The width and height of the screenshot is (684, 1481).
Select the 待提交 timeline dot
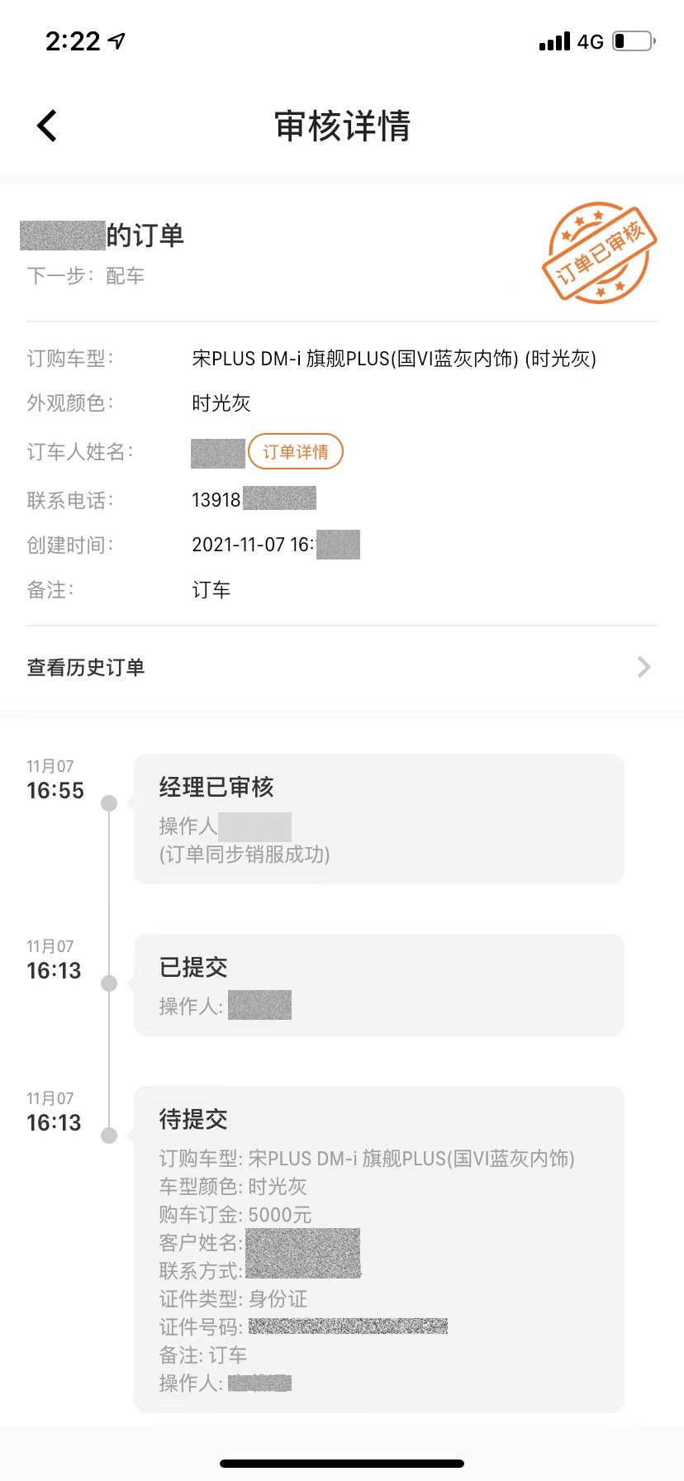coord(109,1136)
